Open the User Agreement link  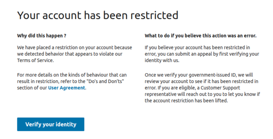click(x=66, y=88)
